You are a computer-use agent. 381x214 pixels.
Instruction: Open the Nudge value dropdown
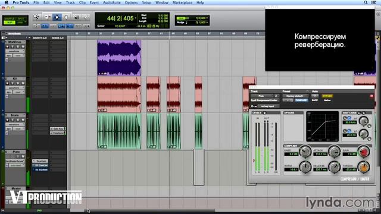(x=207, y=23)
